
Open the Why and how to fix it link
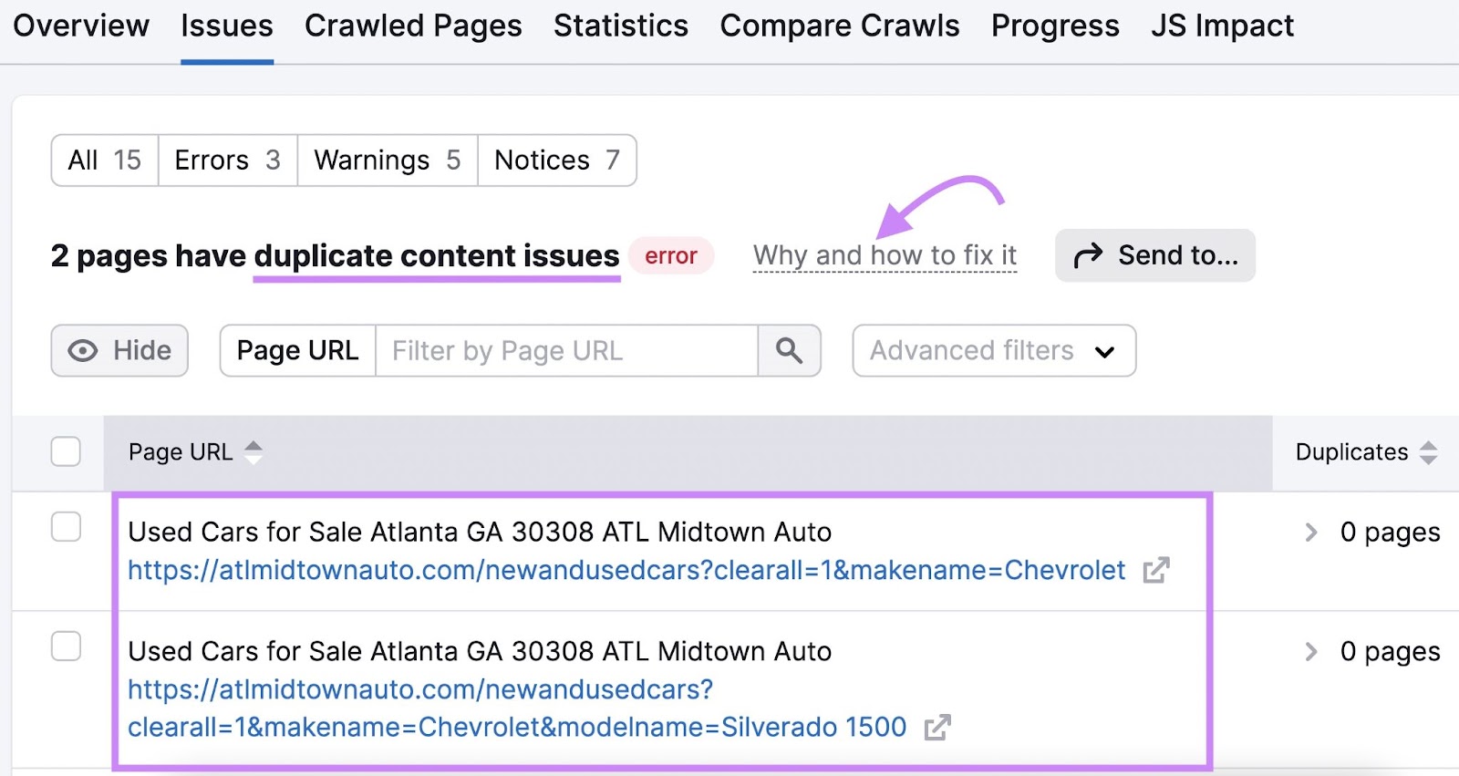point(884,255)
